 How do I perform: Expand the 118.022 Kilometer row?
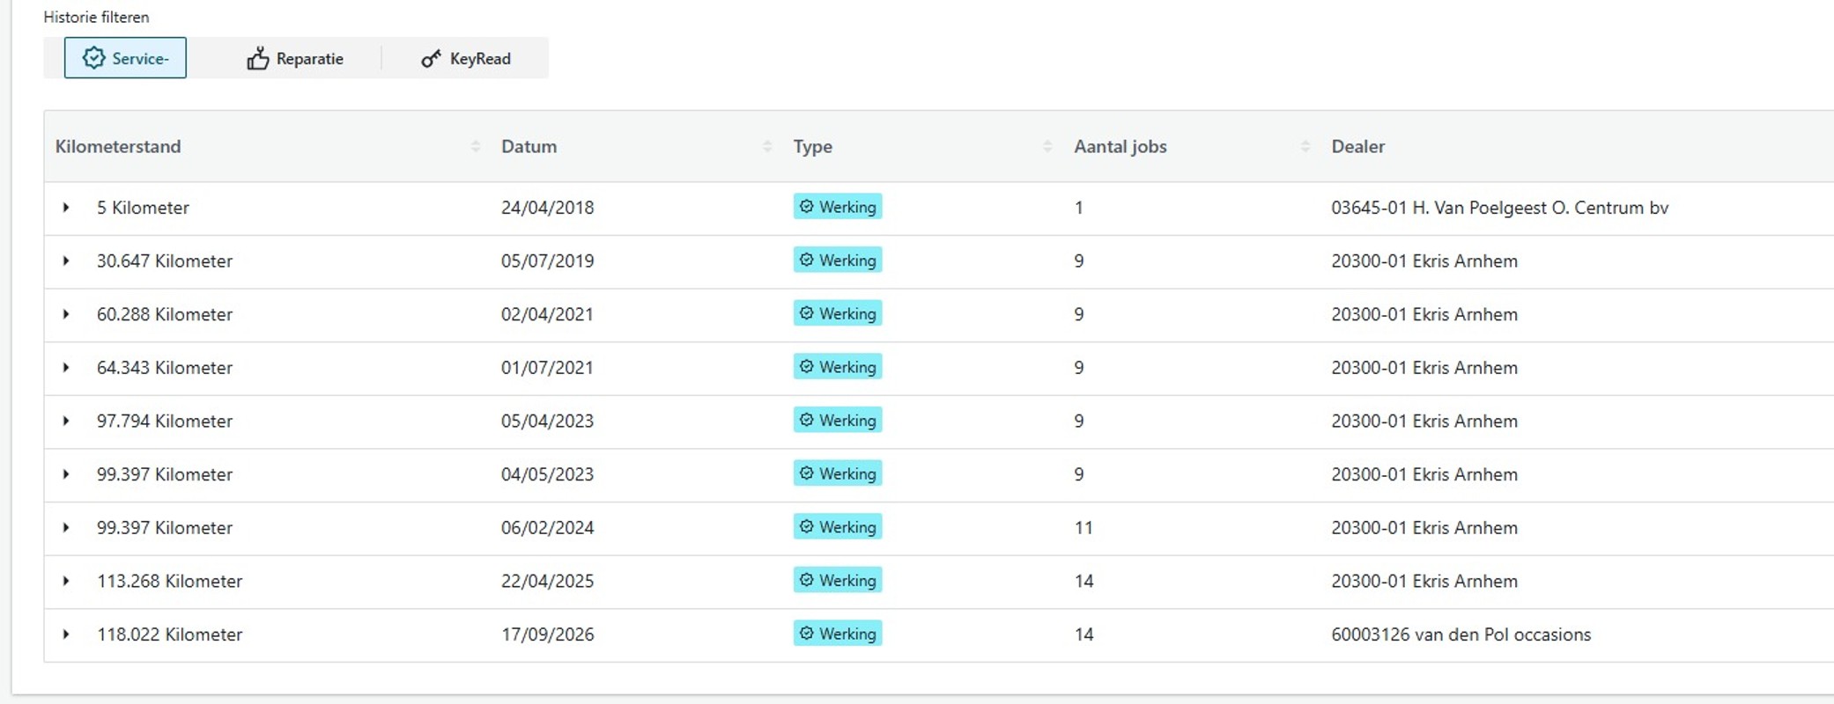(66, 634)
